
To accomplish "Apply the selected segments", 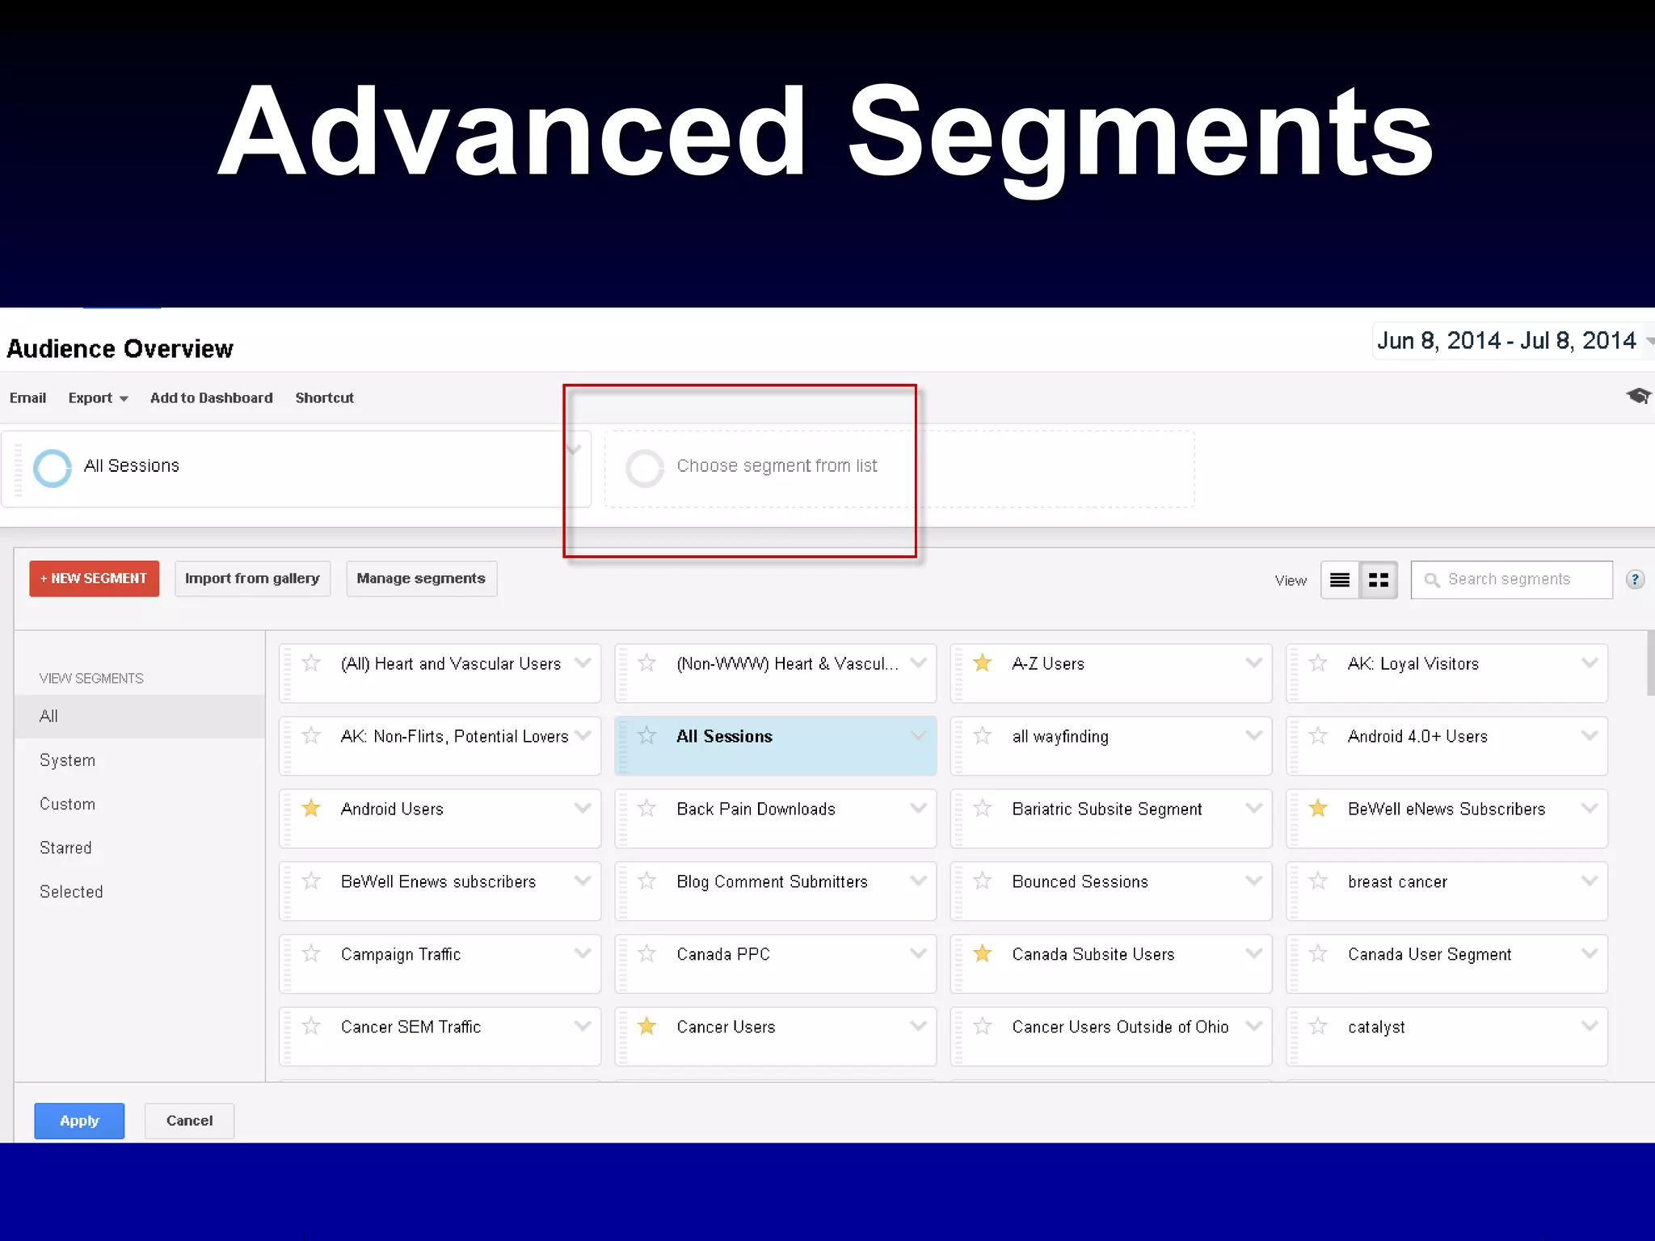I will (x=79, y=1121).
